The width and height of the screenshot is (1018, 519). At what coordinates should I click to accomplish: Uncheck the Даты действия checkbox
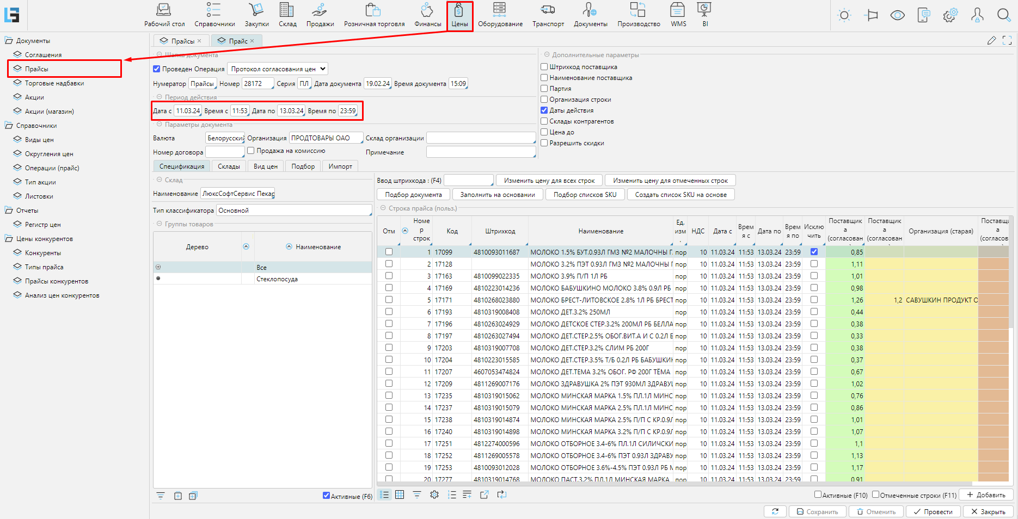[544, 110]
